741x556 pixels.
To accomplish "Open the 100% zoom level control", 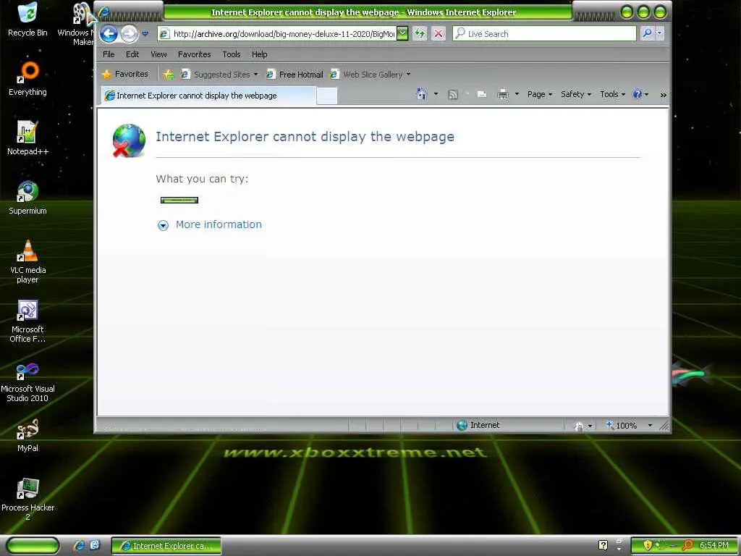I will 622,426.
